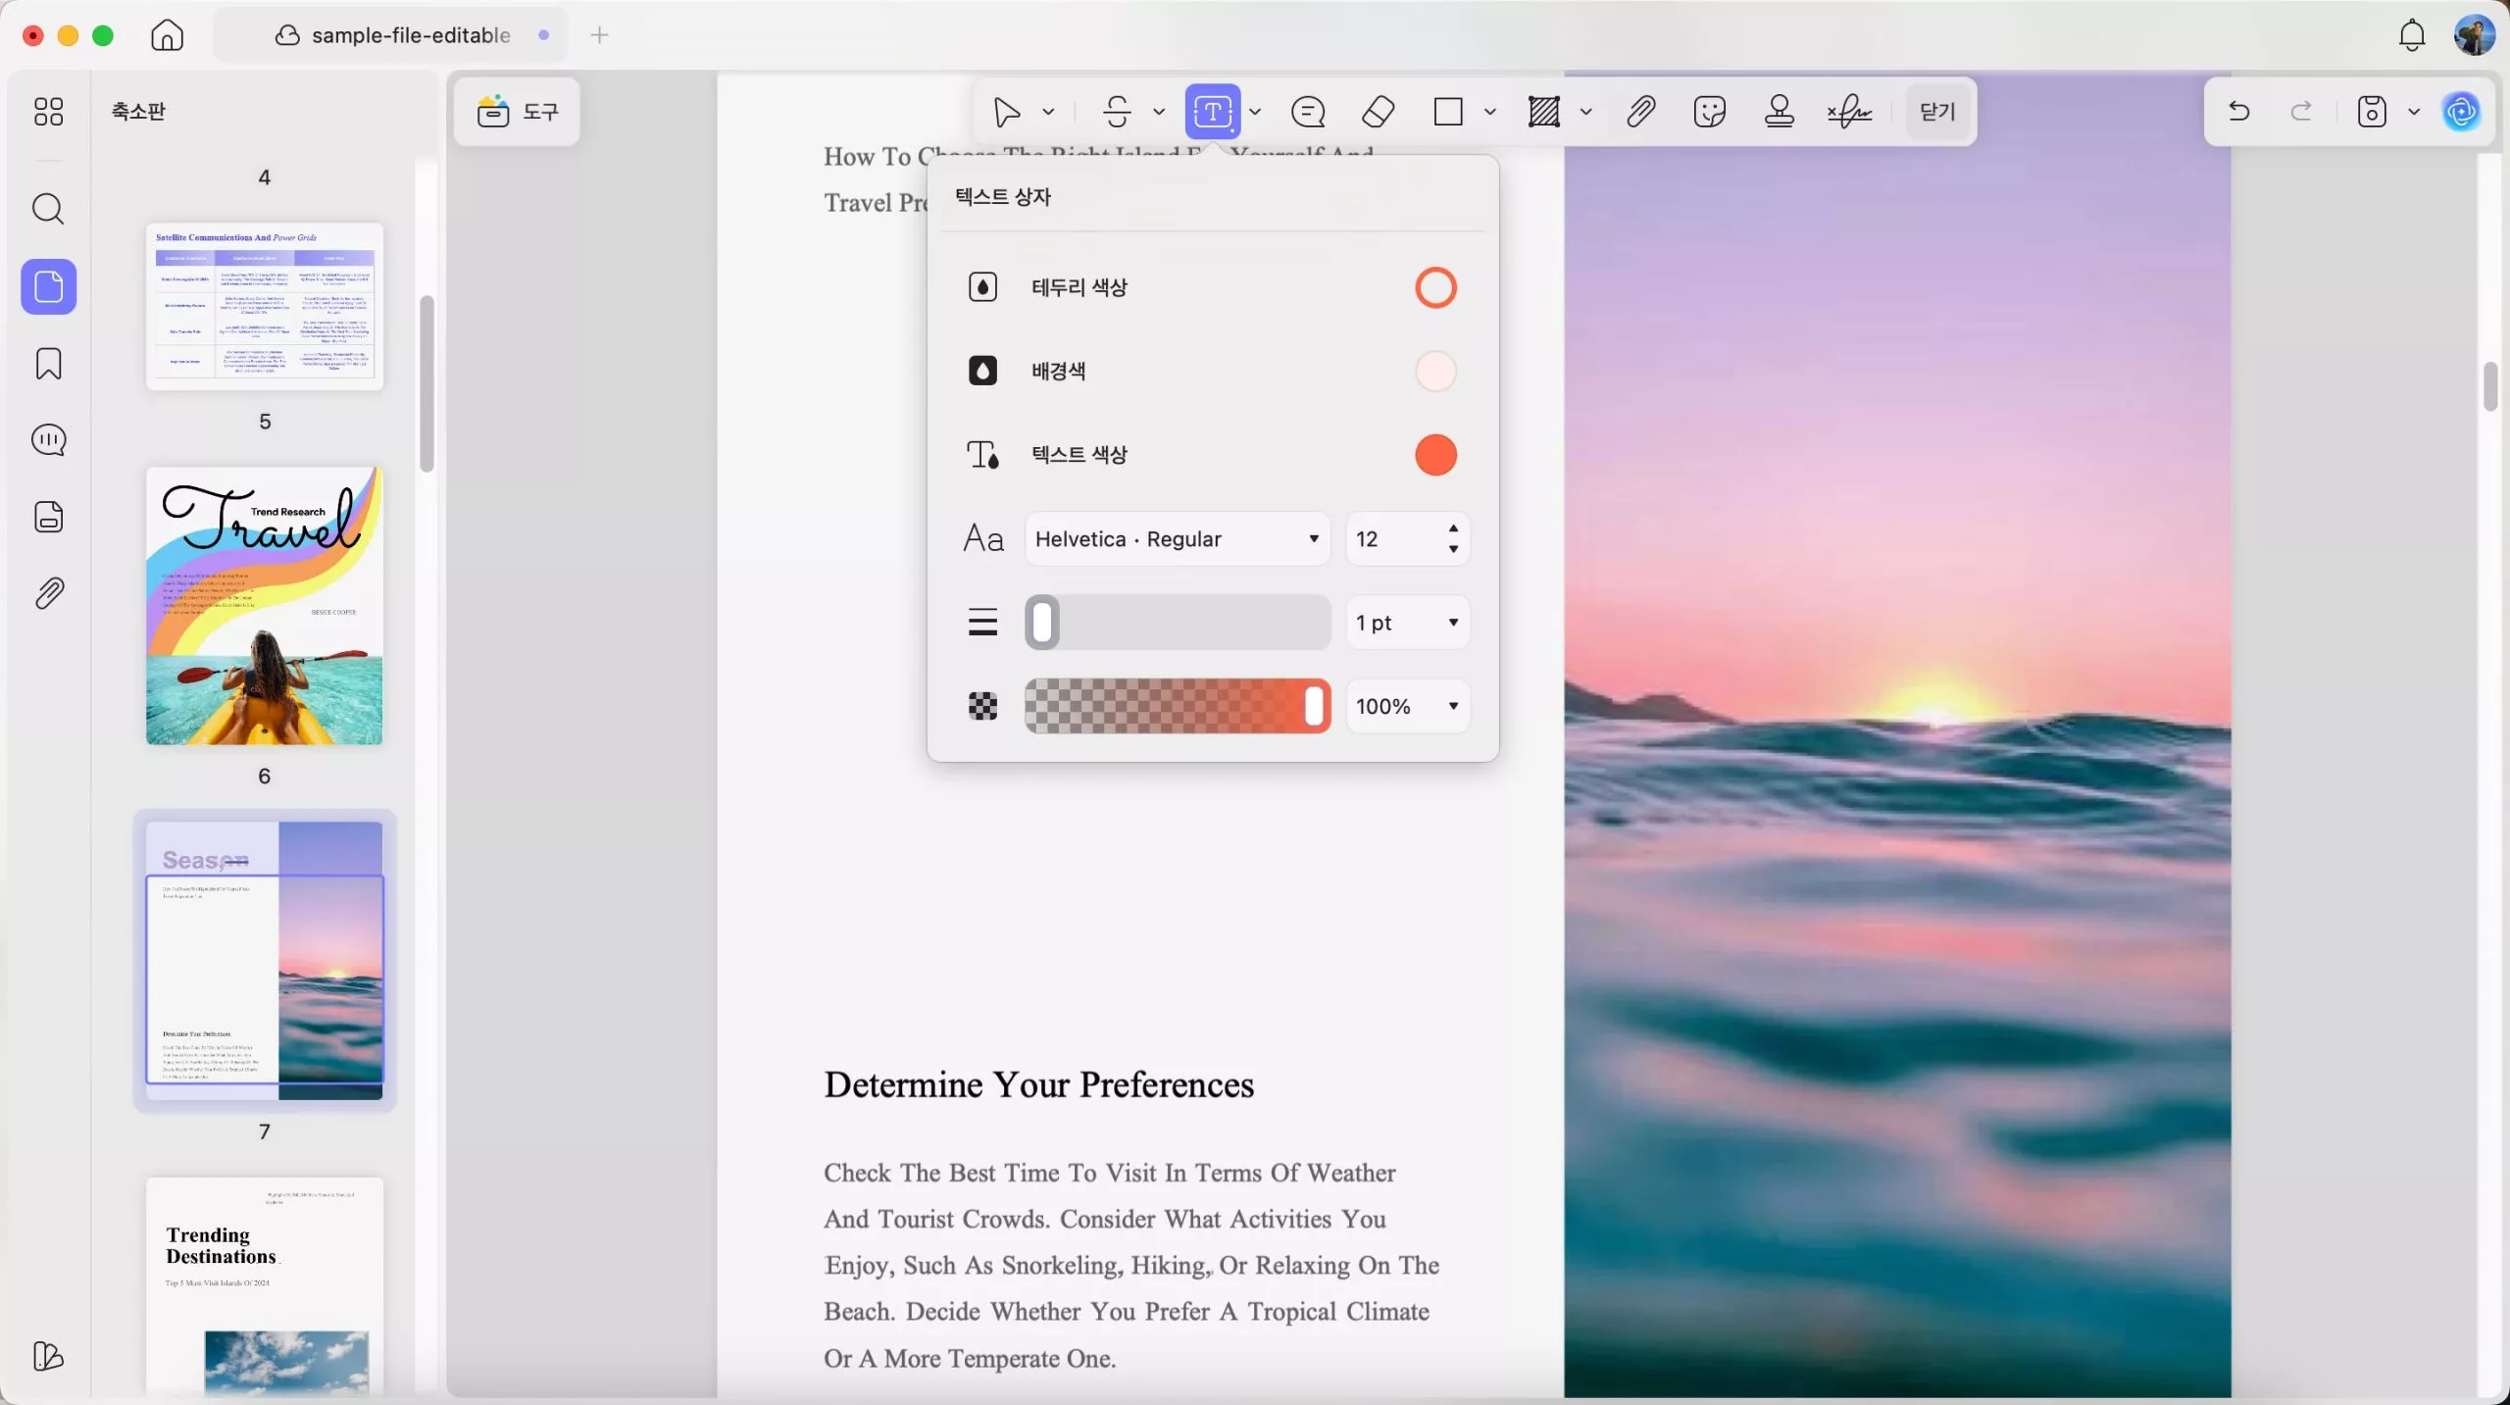Pick the 배경색 background color swatch
Screen dimensions: 2510x1405
coord(1435,371)
